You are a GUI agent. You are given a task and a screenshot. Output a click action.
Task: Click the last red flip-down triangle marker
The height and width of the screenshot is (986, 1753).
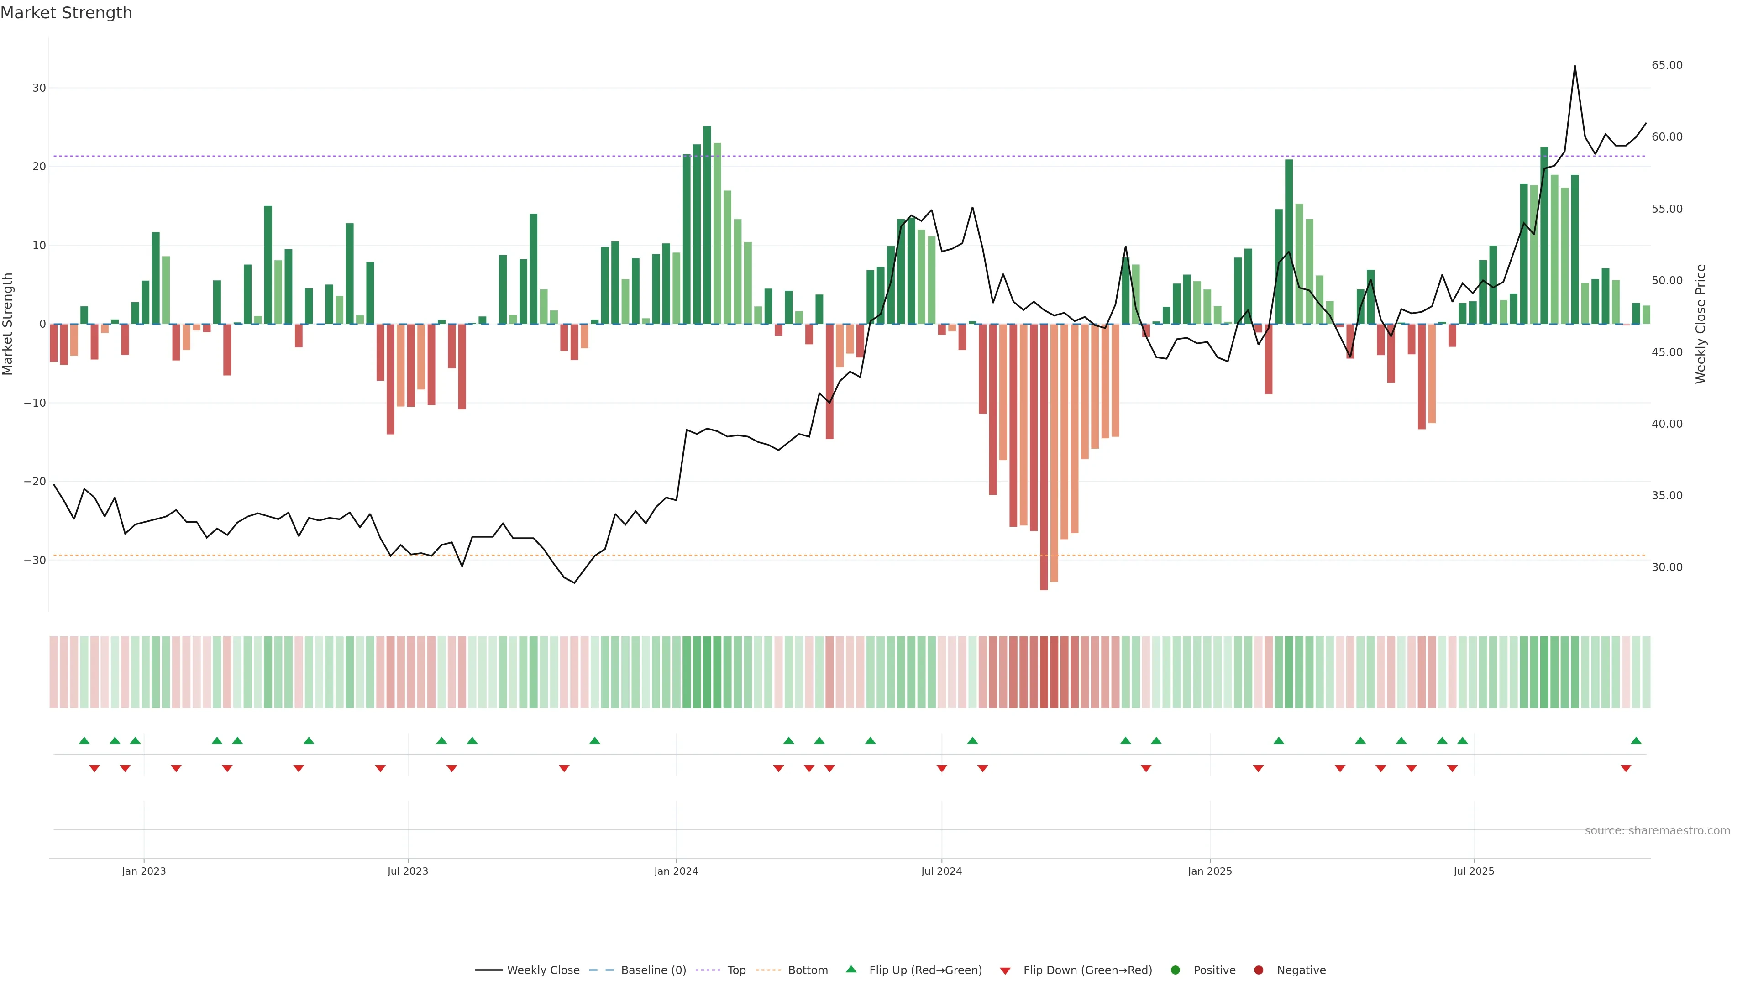point(1626,768)
